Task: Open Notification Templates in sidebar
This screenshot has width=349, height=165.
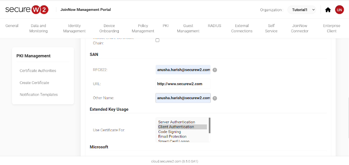Action: pyautogui.click(x=39, y=94)
